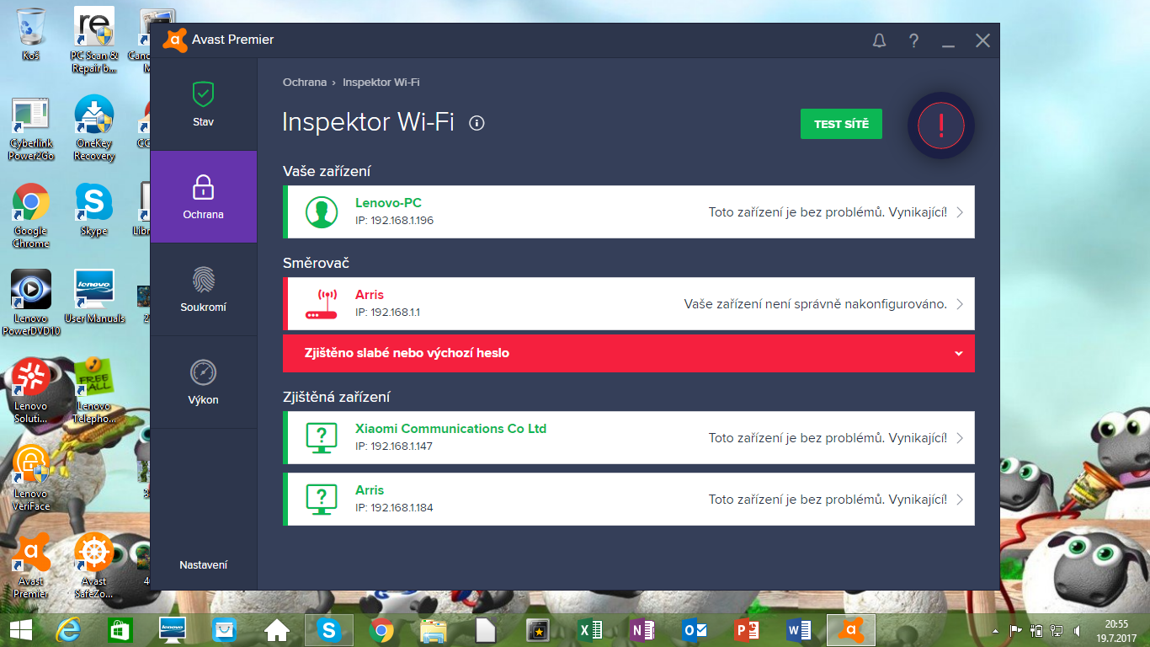Switch to the Stav section
This screenshot has height=647, width=1150.
click(x=204, y=104)
